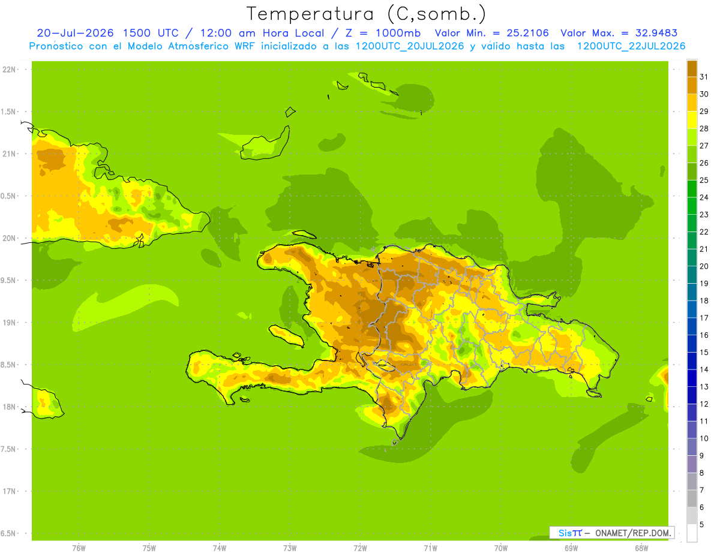
Task: Click the '21N' latitude axis label
Action: [9, 154]
